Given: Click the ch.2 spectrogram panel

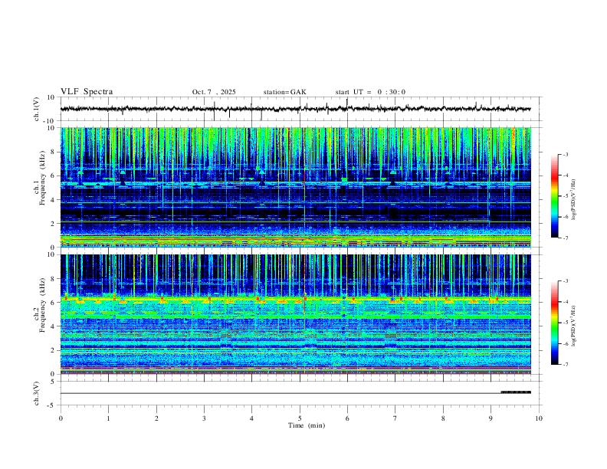Looking at the screenshot, I should [x=296, y=314].
